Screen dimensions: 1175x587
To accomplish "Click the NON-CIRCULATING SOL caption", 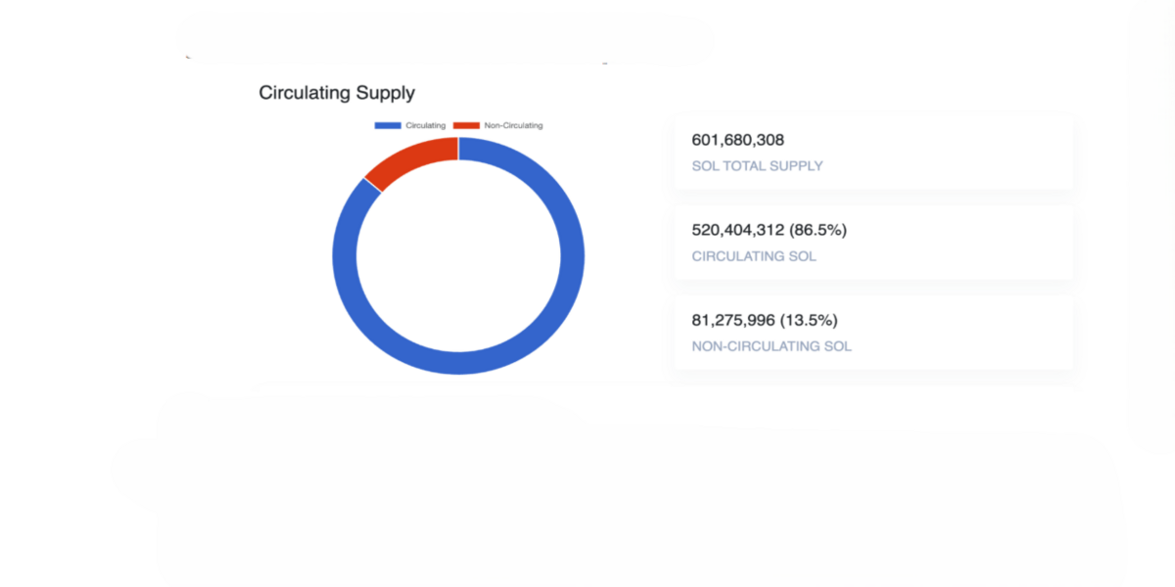I will 772,346.
